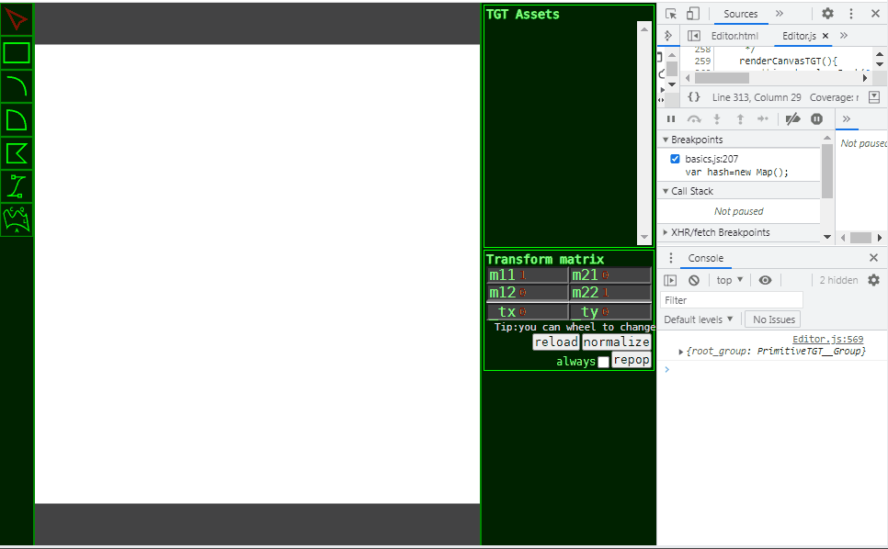Image resolution: width=888 pixels, height=549 pixels.
Task: Show more debugger sidebar tabs chevron
Action: [x=847, y=118]
